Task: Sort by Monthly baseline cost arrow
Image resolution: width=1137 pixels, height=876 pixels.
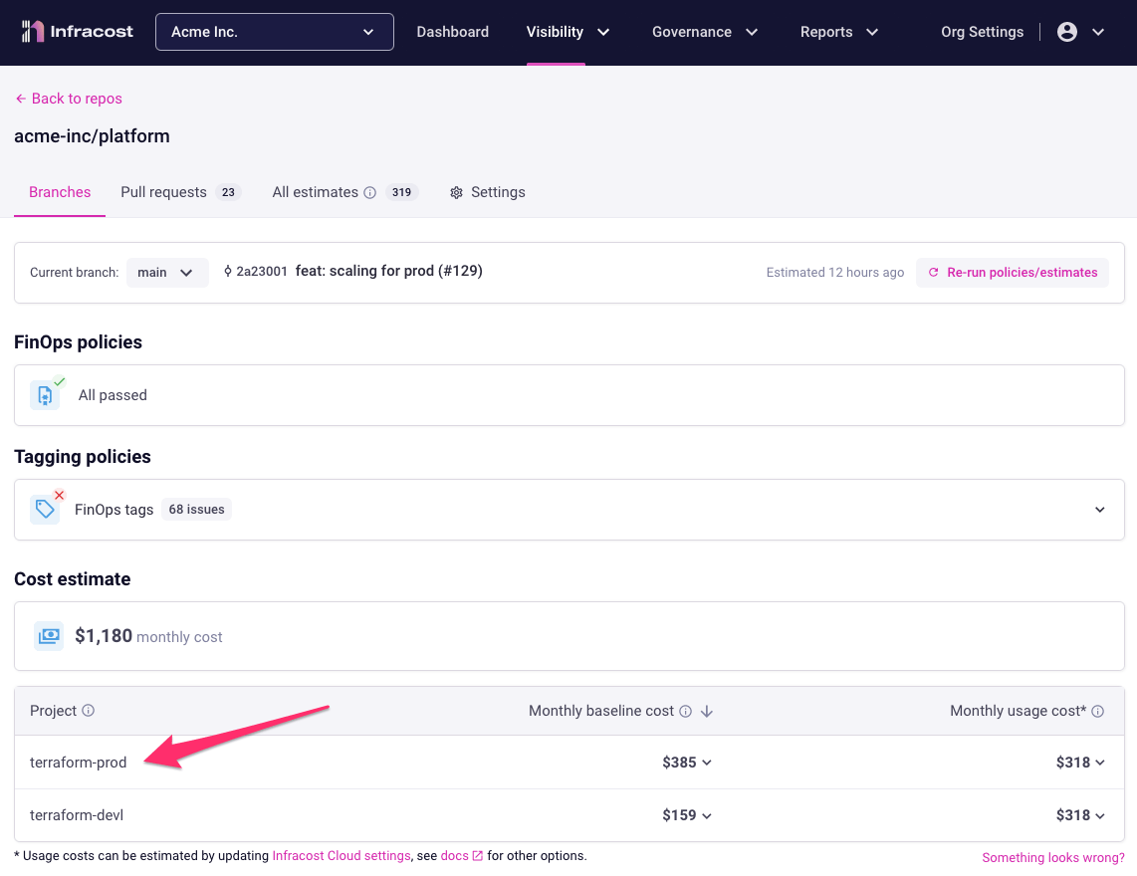Action: pos(707,711)
